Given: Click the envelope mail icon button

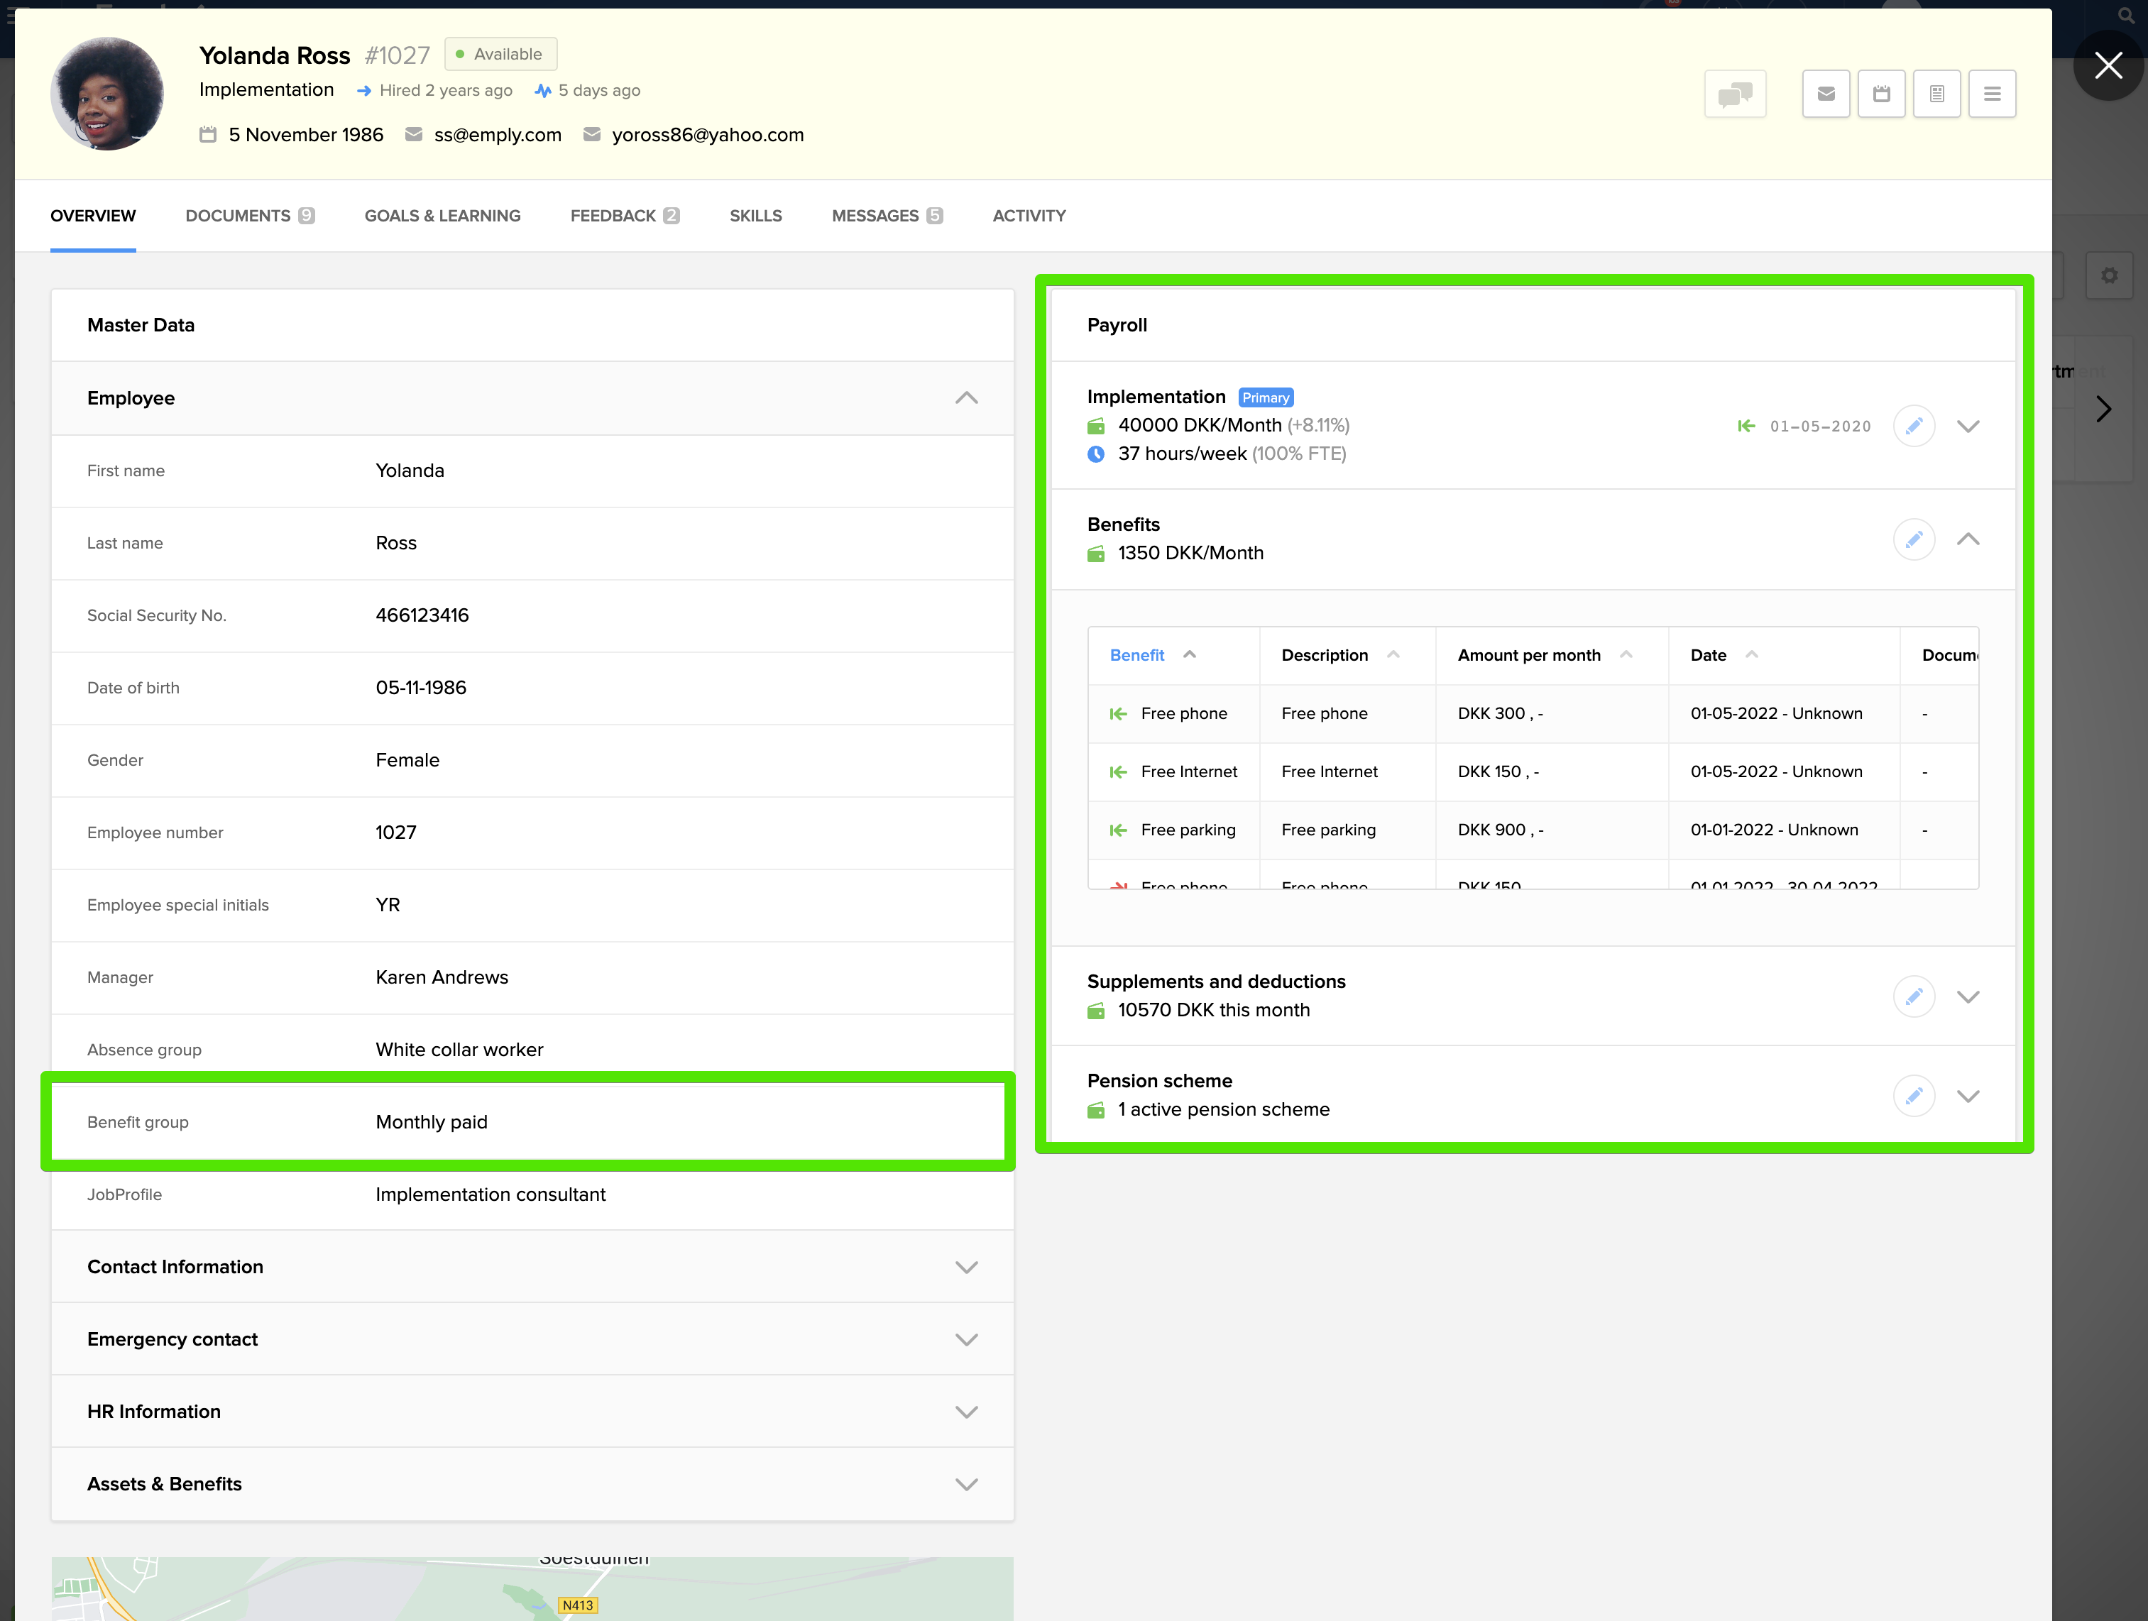Looking at the screenshot, I should tap(1826, 94).
